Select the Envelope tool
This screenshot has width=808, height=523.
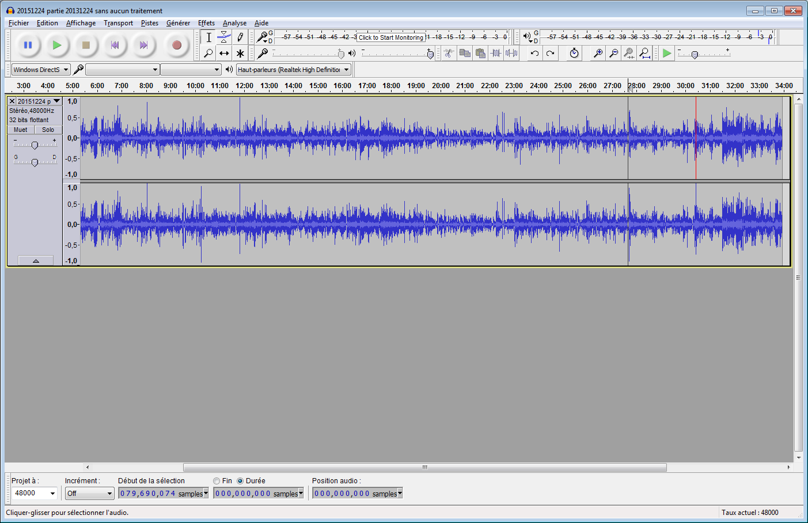pos(224,37)
